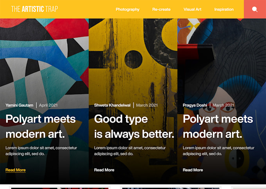This screenshot has width=266, height=189.
Task: Click the search magnifier icon
Action: pyautogui.click(x=255, y=9)
